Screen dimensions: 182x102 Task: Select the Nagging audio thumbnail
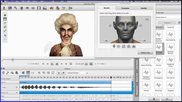[171, 85]
